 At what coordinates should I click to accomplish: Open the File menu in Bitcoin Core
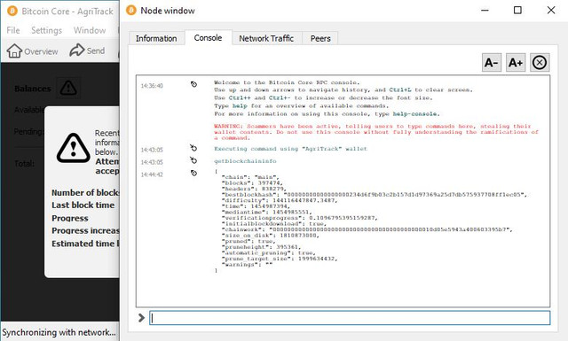13,30
